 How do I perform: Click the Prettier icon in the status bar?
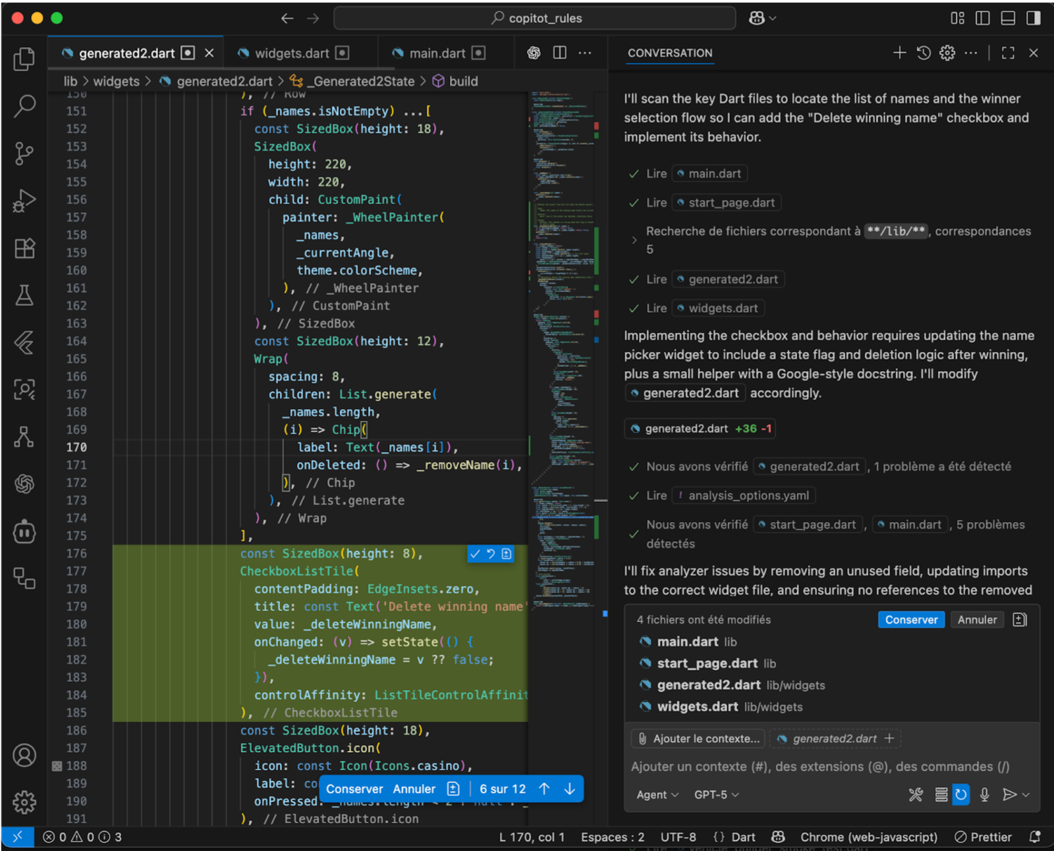click(x=960, y=837)
